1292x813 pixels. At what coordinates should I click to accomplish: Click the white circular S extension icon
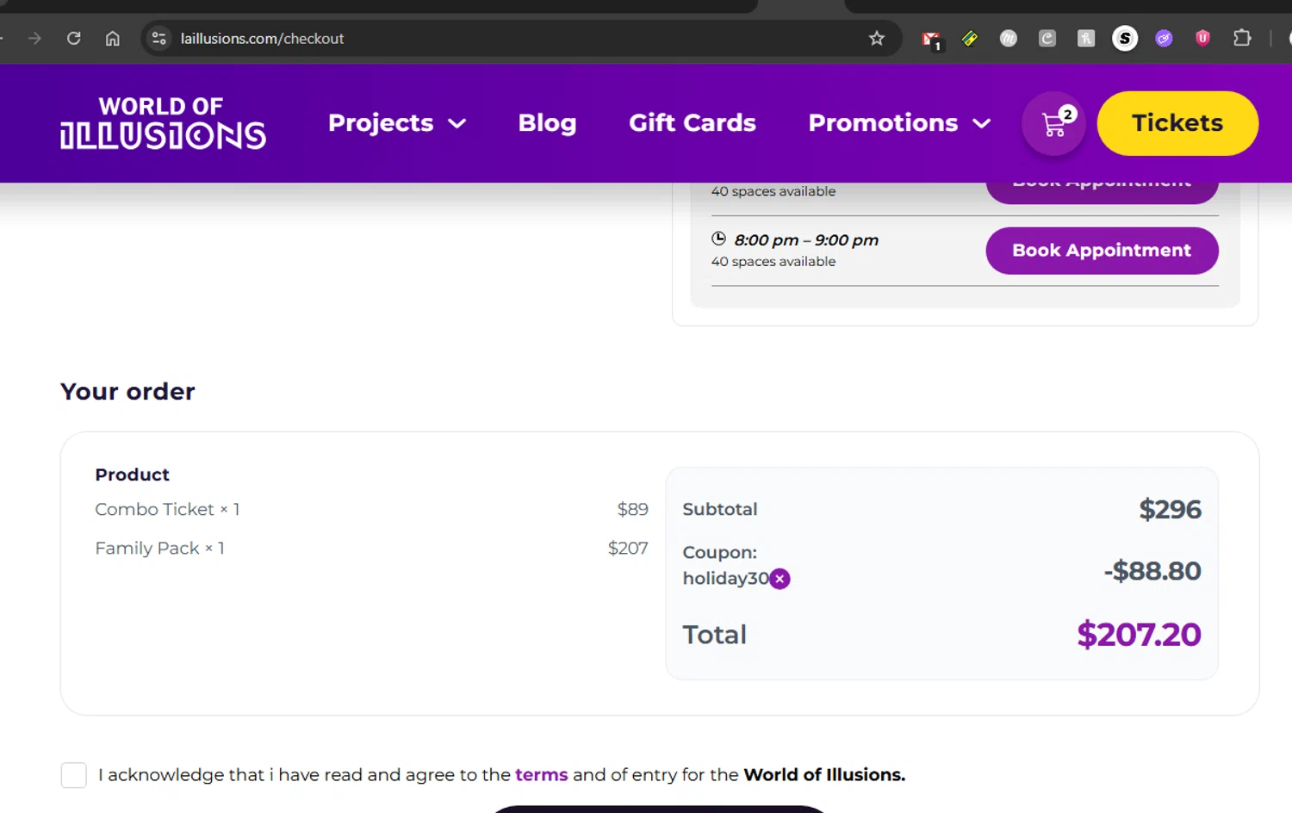coord(1125,38)
